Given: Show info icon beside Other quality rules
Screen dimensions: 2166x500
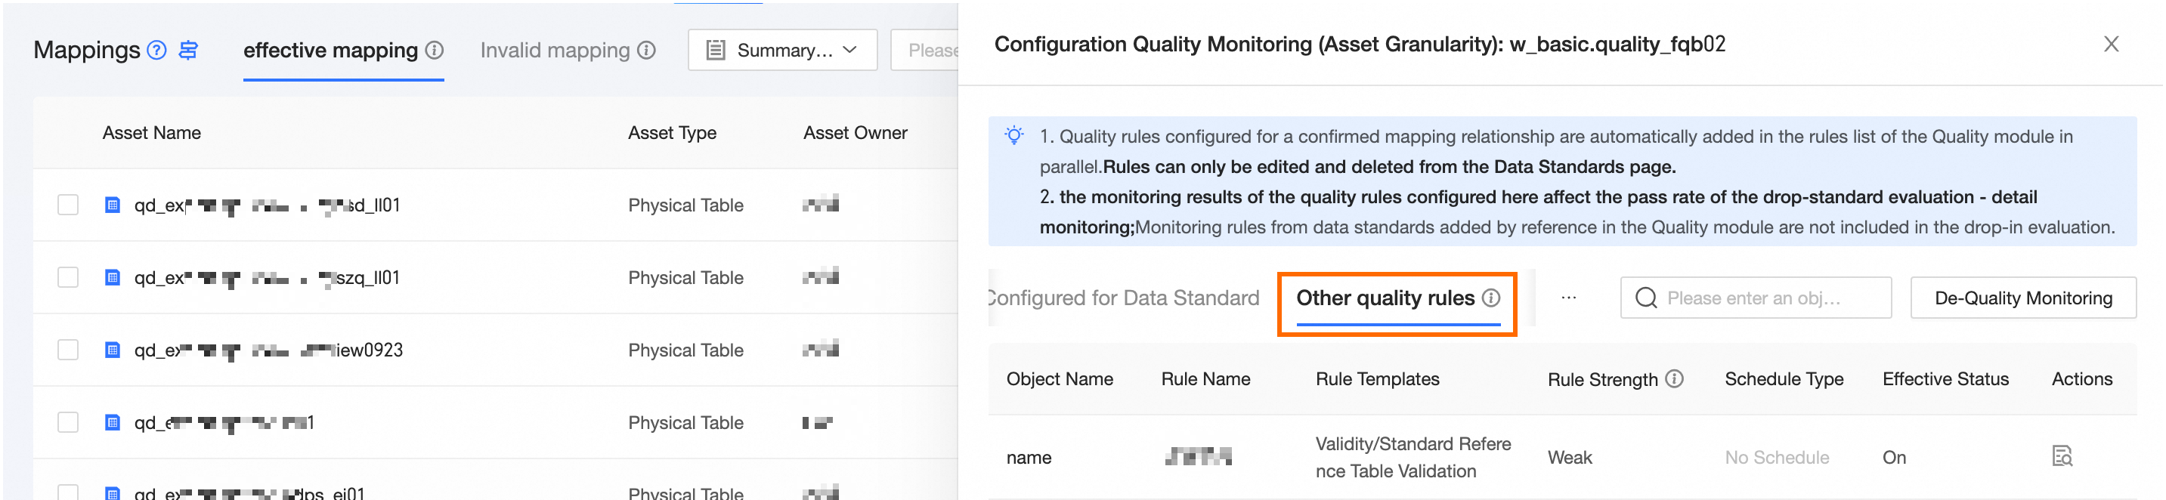Looking at the screenshot, I should pyautogui.click(x=1491, y=298).
